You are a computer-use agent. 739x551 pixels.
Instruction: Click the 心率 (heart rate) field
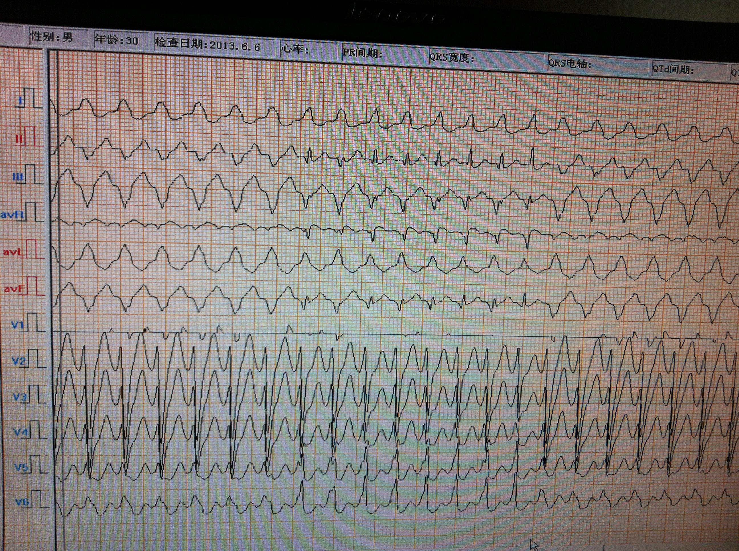pos(309,50)
